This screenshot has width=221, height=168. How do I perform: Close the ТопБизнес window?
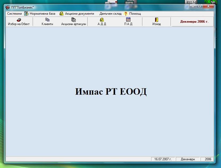208,6
